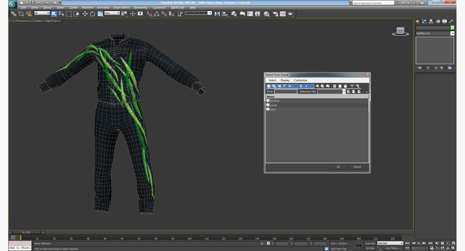Viewport: 465px width, 251px height.
Task: Open the Modify command panel tab
Action: (424, 21)
